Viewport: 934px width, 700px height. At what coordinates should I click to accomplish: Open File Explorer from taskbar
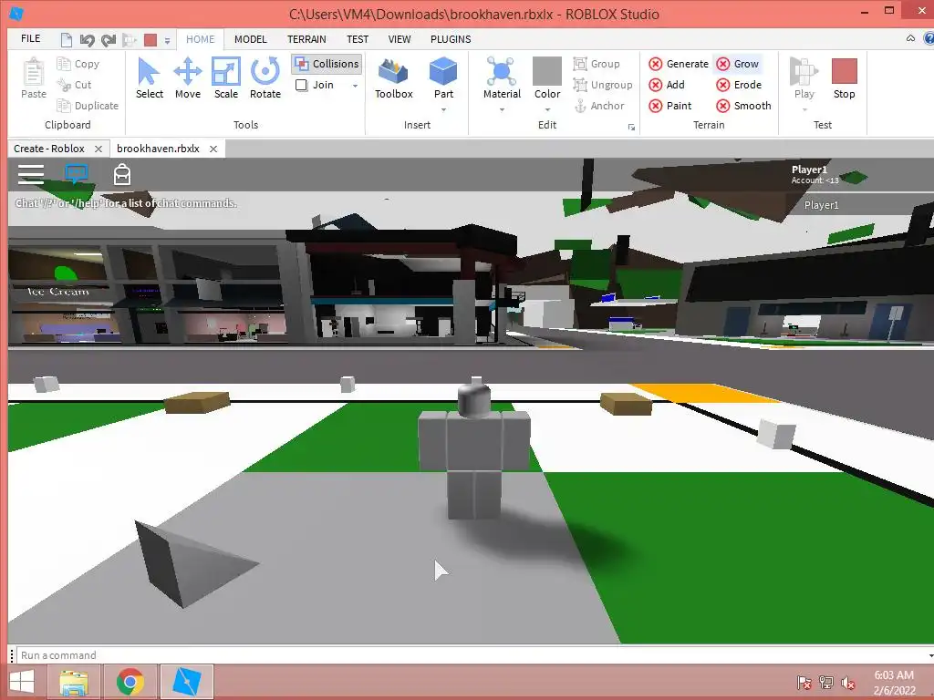point(75,682)
